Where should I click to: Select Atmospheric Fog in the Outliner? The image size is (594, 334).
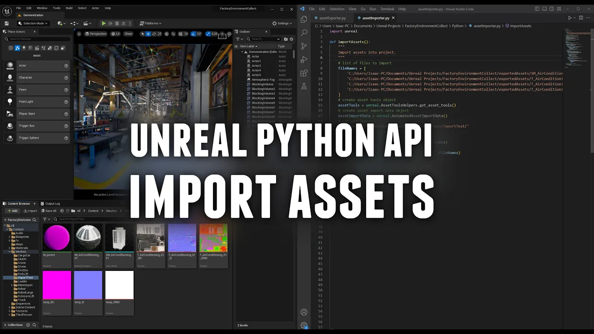click(263, 80)
